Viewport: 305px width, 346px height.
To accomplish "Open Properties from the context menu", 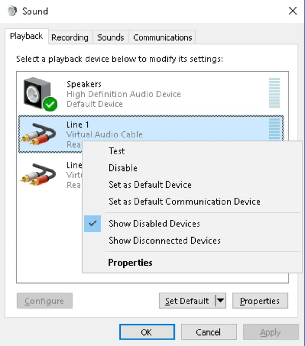I will (130, 263).
